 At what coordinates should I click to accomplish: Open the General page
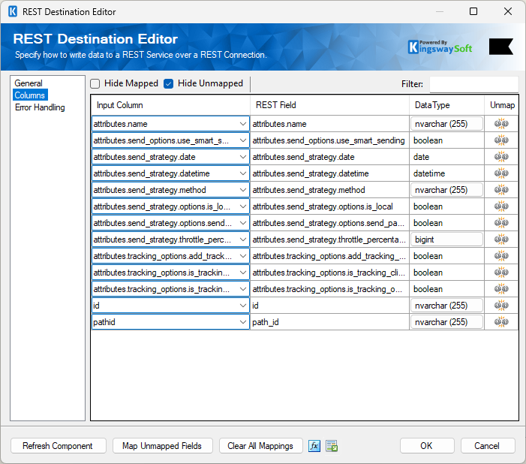click(29, 83)
